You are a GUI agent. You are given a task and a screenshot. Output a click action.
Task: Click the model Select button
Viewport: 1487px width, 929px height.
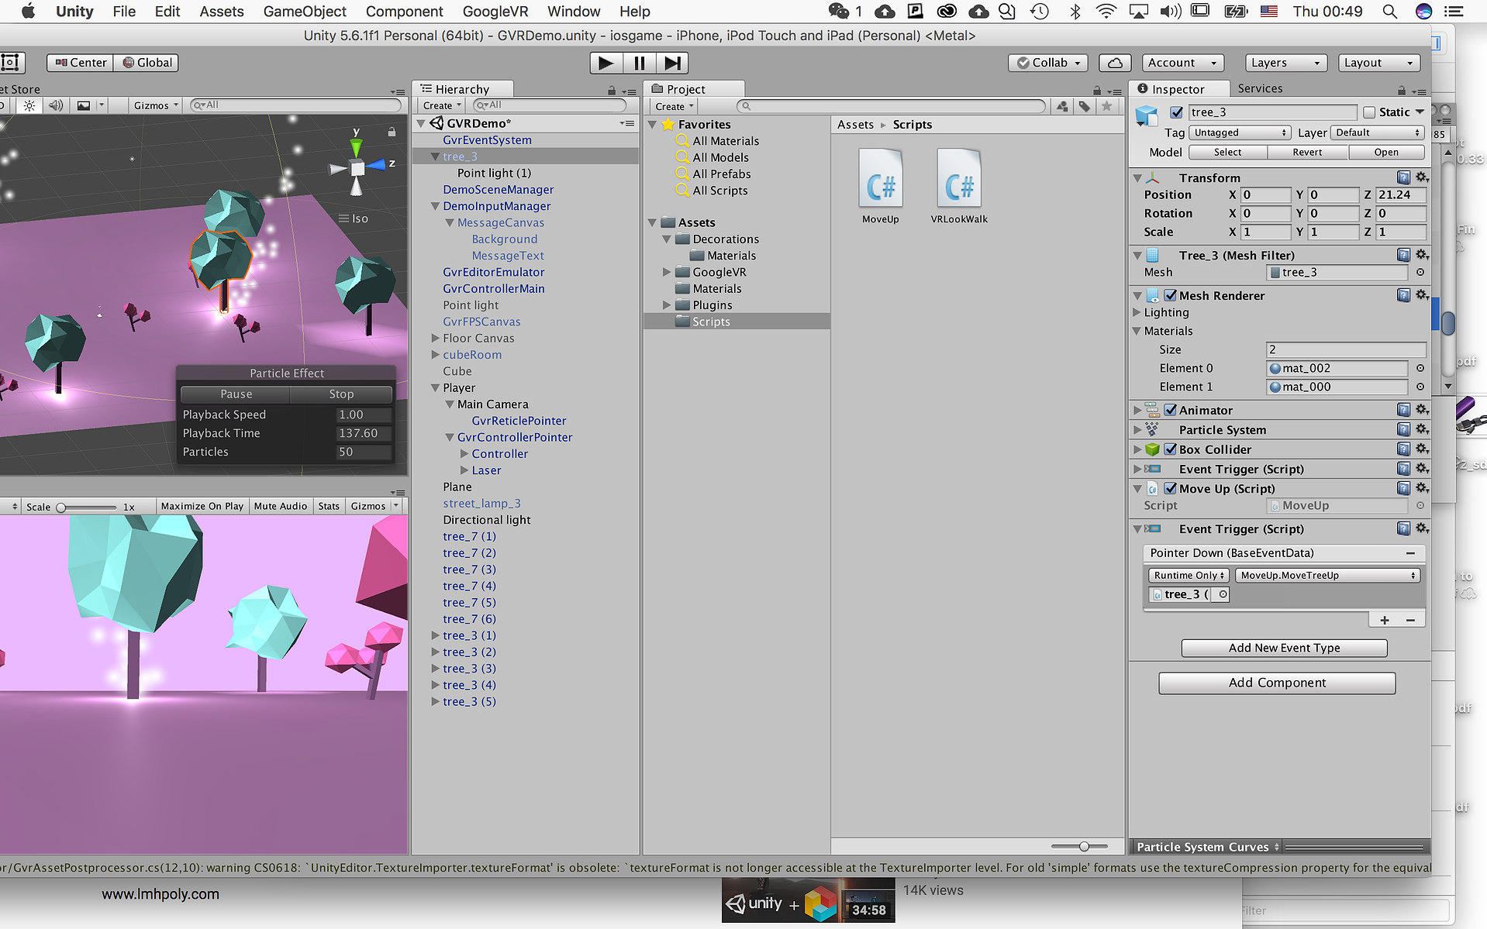click(x=1227, y=152)
